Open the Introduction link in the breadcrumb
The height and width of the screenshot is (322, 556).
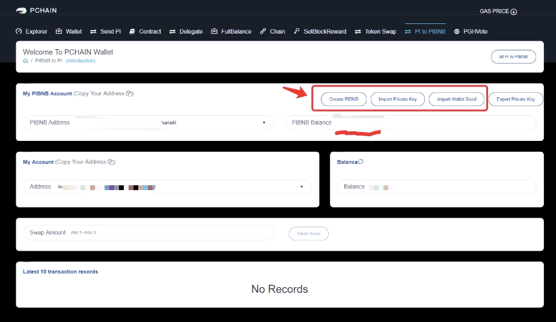click(81, 61)
